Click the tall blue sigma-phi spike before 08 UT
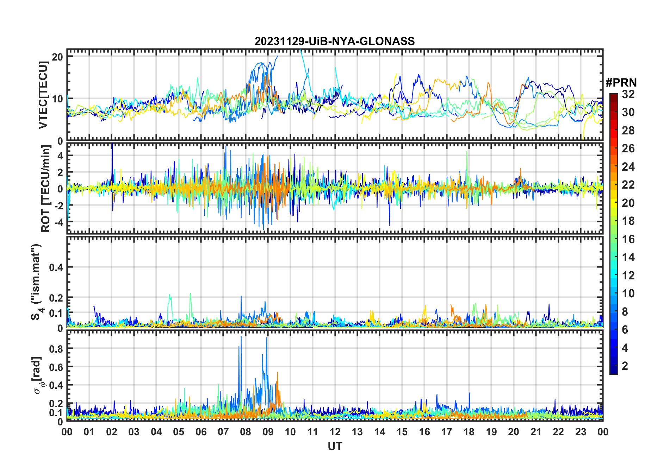This screenshot has width=670, height=468. (x=241, y=369)
